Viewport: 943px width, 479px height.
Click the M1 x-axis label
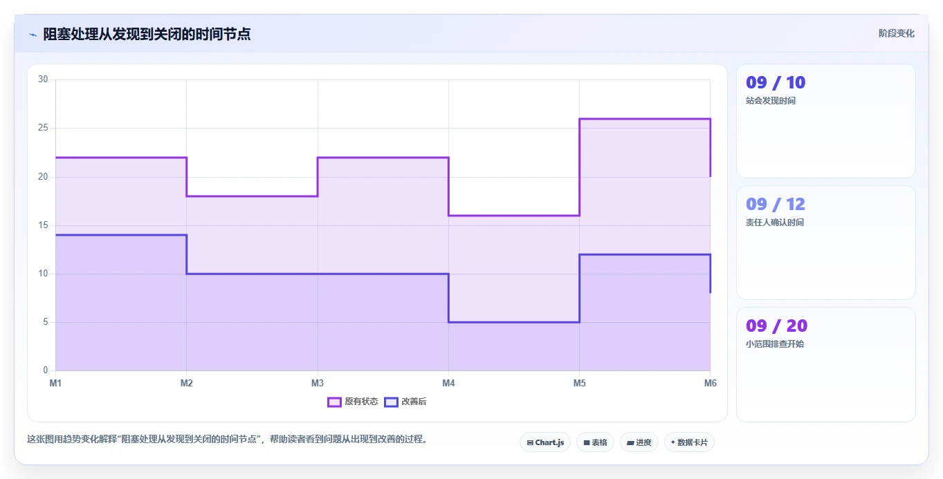coord(55,383)
